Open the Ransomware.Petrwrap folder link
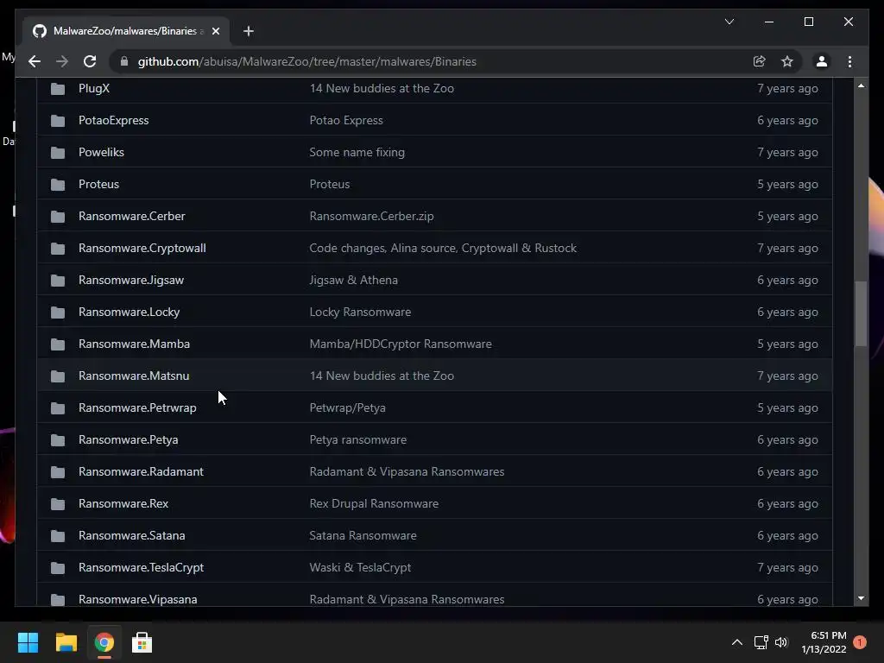The width and height of the screenshot is (884, 663). [x=137, y=408]
